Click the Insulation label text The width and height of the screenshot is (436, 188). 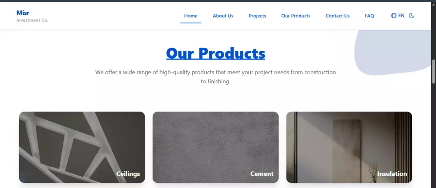(392, 174)
